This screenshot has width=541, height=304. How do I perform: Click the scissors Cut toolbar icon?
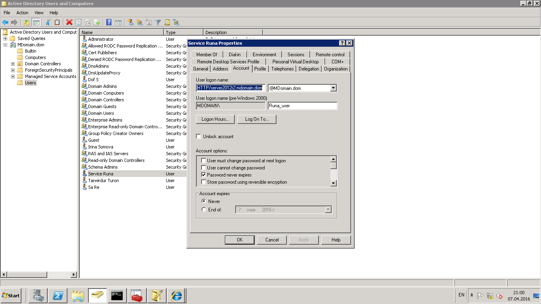tap(48, 23)
